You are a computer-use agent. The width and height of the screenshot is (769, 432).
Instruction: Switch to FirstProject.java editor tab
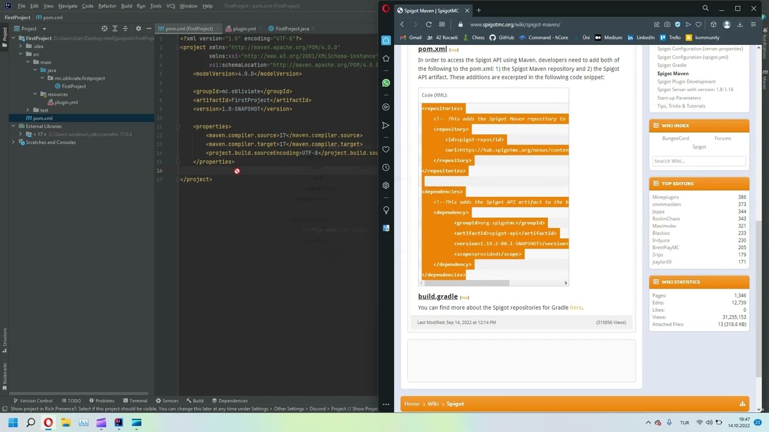(293, 28)
